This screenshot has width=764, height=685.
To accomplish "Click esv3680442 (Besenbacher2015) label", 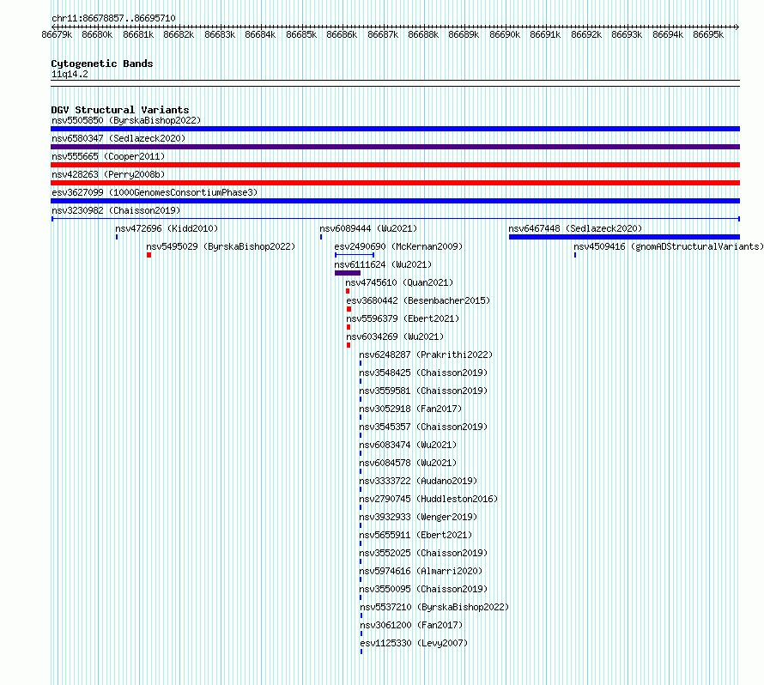I will (x=419, y=300).
